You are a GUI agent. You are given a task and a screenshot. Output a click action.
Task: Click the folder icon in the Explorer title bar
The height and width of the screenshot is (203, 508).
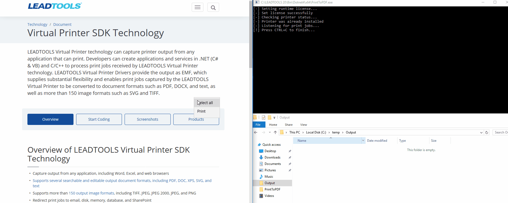coord(255,117)
